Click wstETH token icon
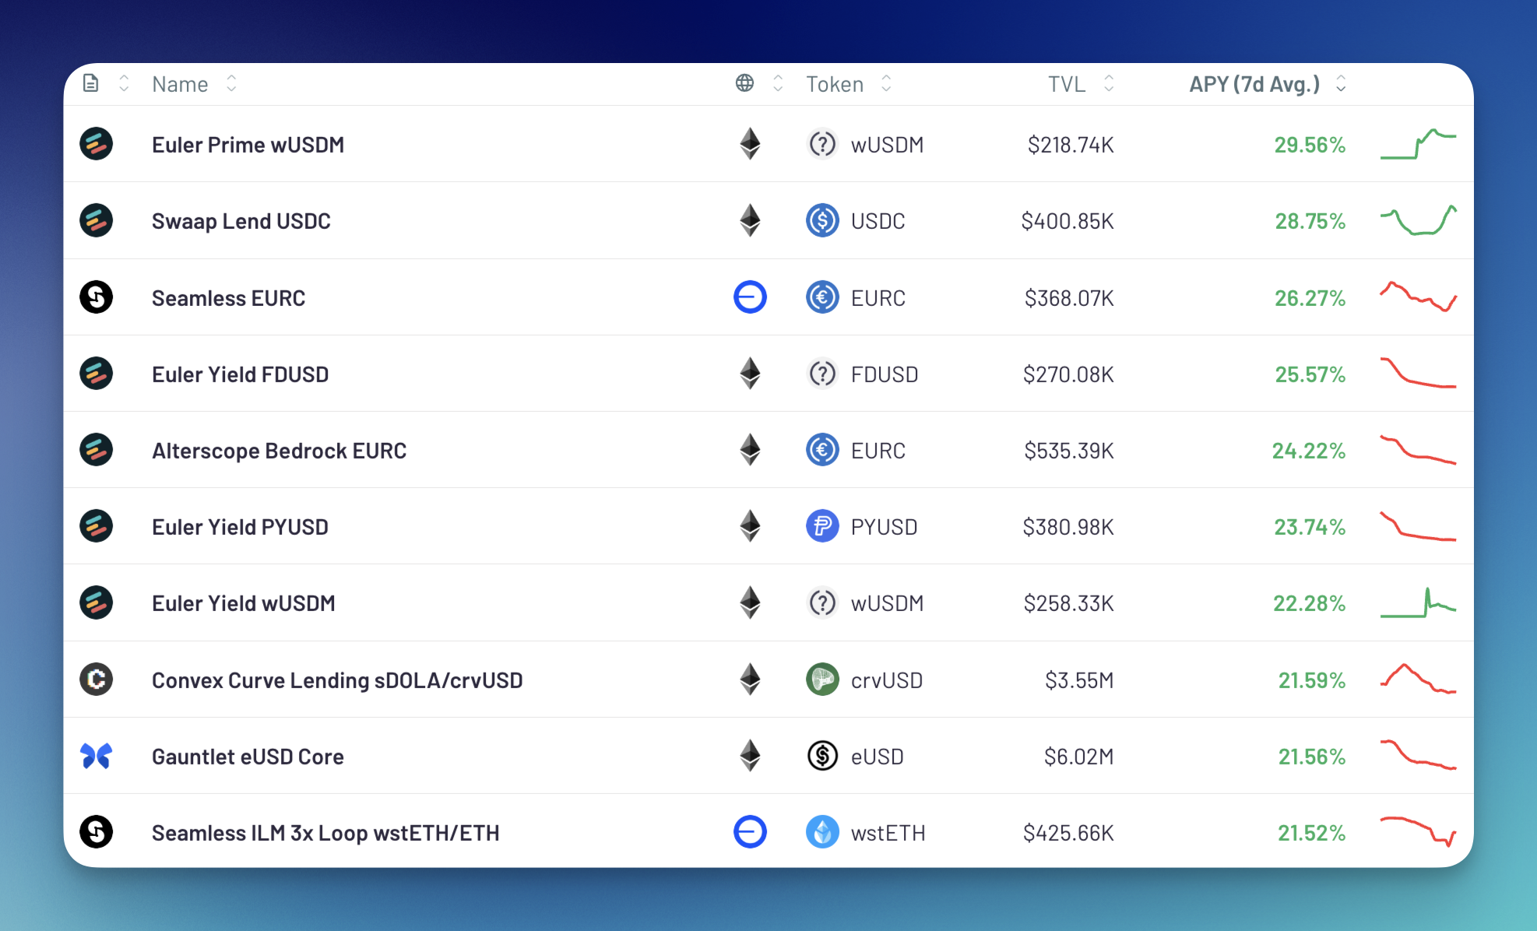Screen dimensions: 1537x931 [x=822, y=832]
